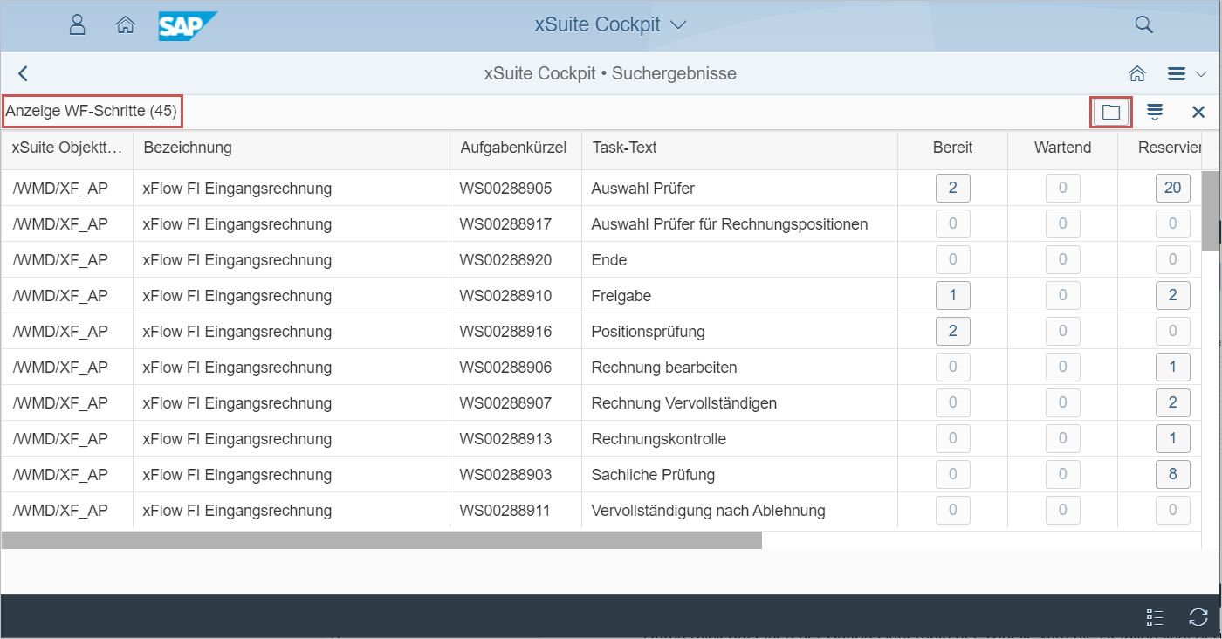Open Bereit count 2 for Auswahl Prüfer
Viewport: 1222px width, 639px height.
click(x=952, y=188)
